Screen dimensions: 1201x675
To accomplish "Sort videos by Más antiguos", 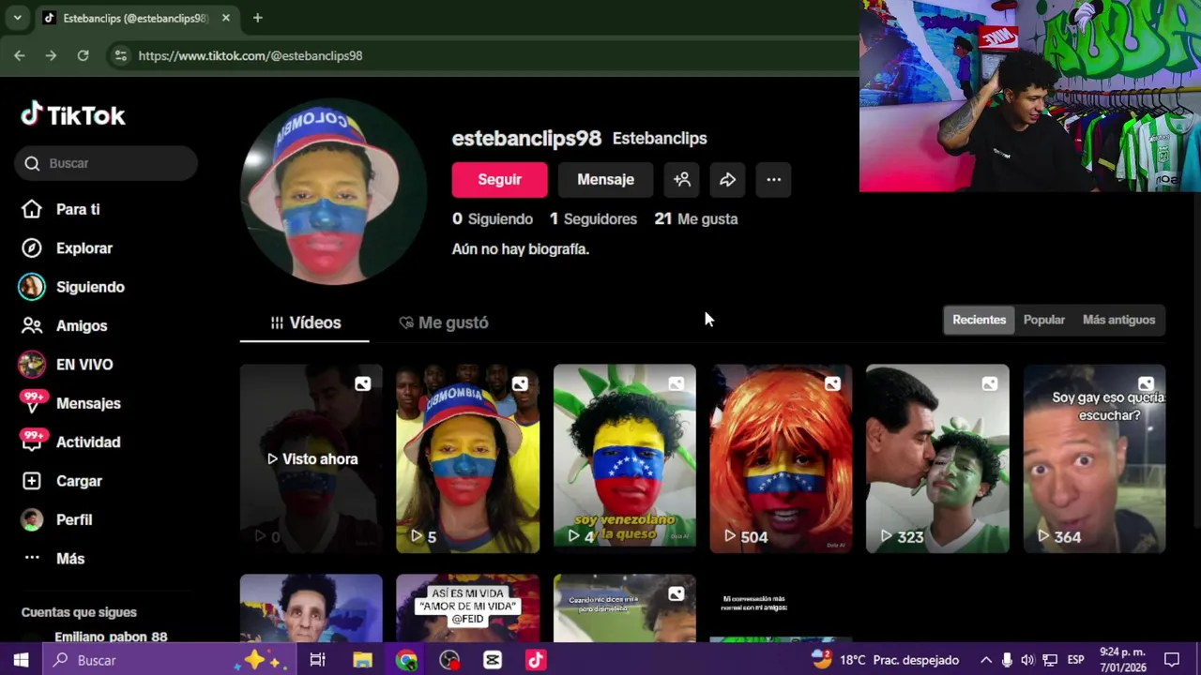I will [x=1118, y=320].
